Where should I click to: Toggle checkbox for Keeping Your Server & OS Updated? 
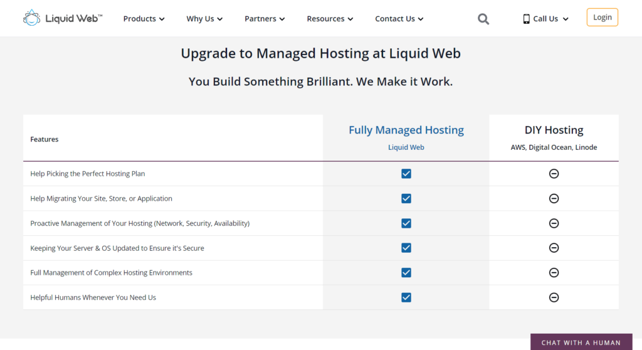406,248
